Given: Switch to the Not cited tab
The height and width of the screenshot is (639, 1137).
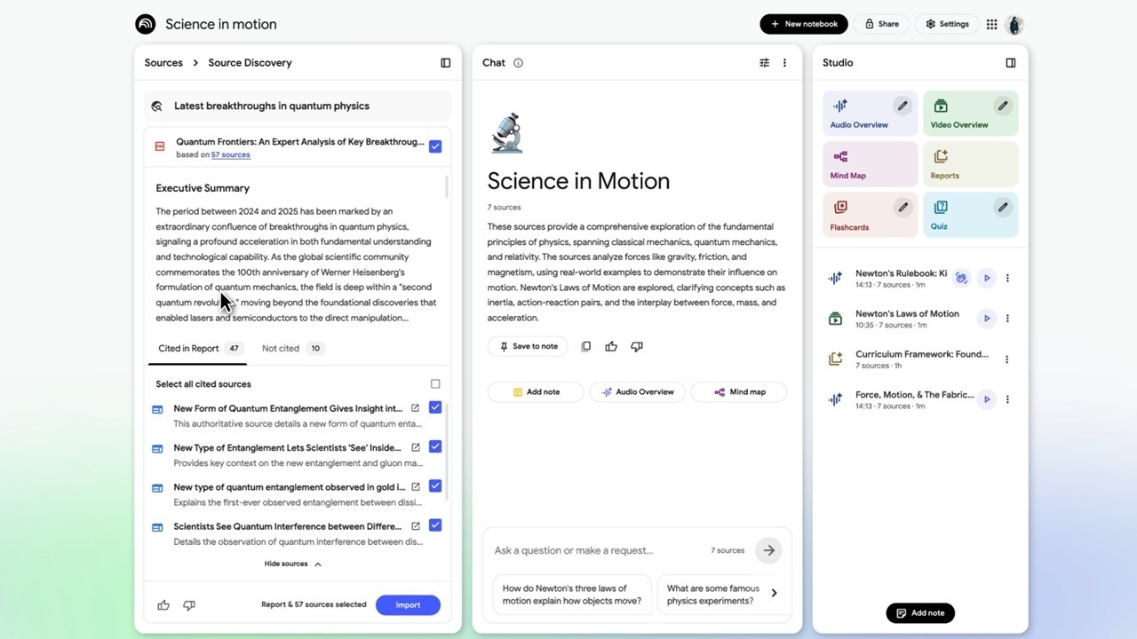Looking at the screenshot, I should pos(281,349).
